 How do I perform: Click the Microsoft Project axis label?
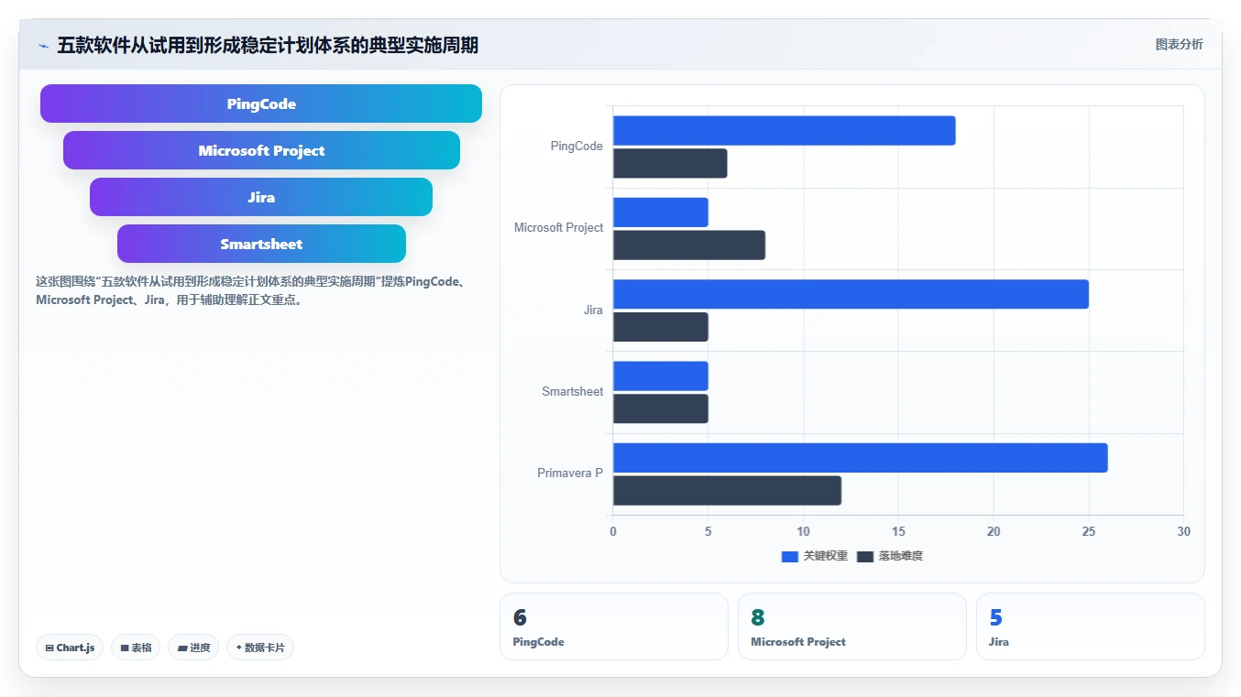coord(559,228)
